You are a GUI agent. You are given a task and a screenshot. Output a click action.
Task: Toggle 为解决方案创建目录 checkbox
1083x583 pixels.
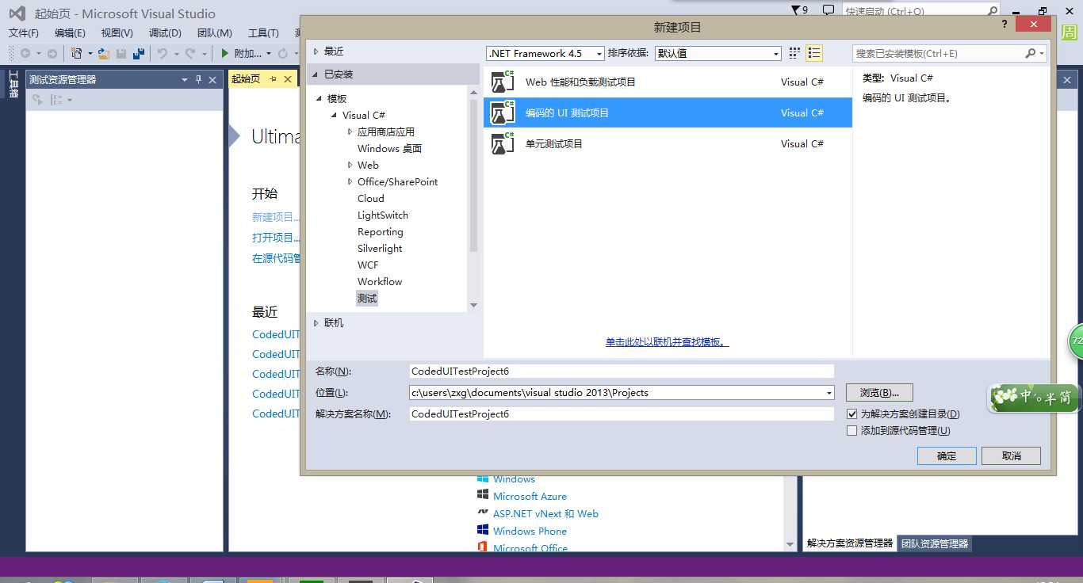pos(852,414)
